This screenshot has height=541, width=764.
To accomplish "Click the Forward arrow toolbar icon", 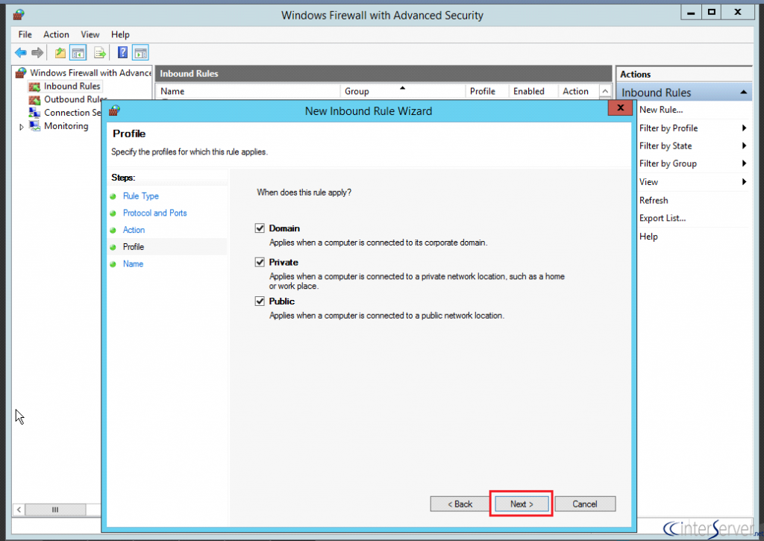I will click(37, 53).
